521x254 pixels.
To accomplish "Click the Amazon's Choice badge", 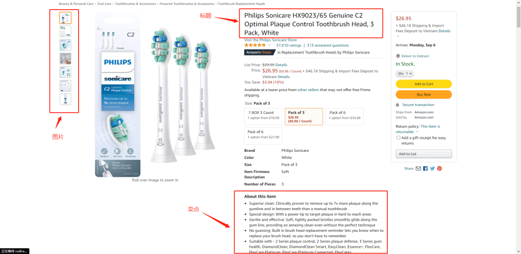I will 260,53.
